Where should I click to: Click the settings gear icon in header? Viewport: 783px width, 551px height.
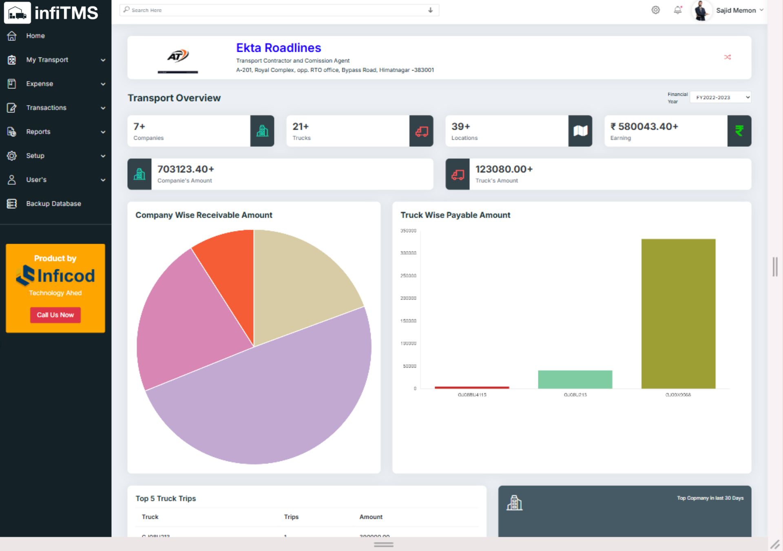click(x=655, y=10)
